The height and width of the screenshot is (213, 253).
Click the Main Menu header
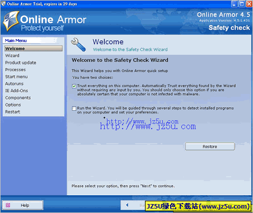pyautogui.click(x=16, y=40)
